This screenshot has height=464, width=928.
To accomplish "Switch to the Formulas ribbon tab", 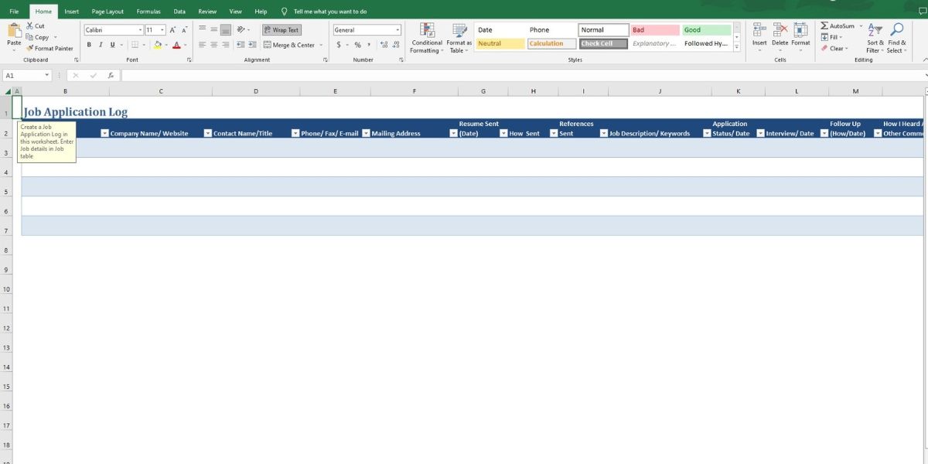I will coord(148,12).
